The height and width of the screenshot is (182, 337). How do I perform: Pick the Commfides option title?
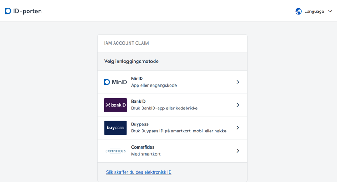pos(142,147)
